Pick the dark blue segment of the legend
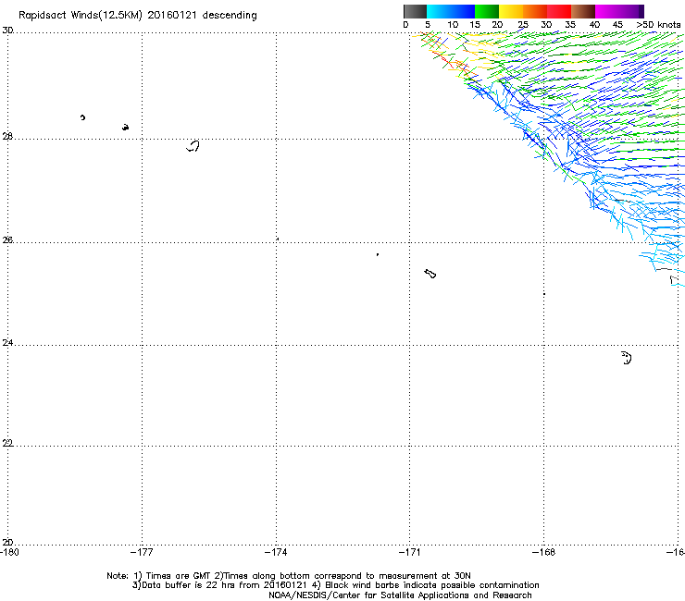This screenshot has width=685, height=601. [463, 11]
